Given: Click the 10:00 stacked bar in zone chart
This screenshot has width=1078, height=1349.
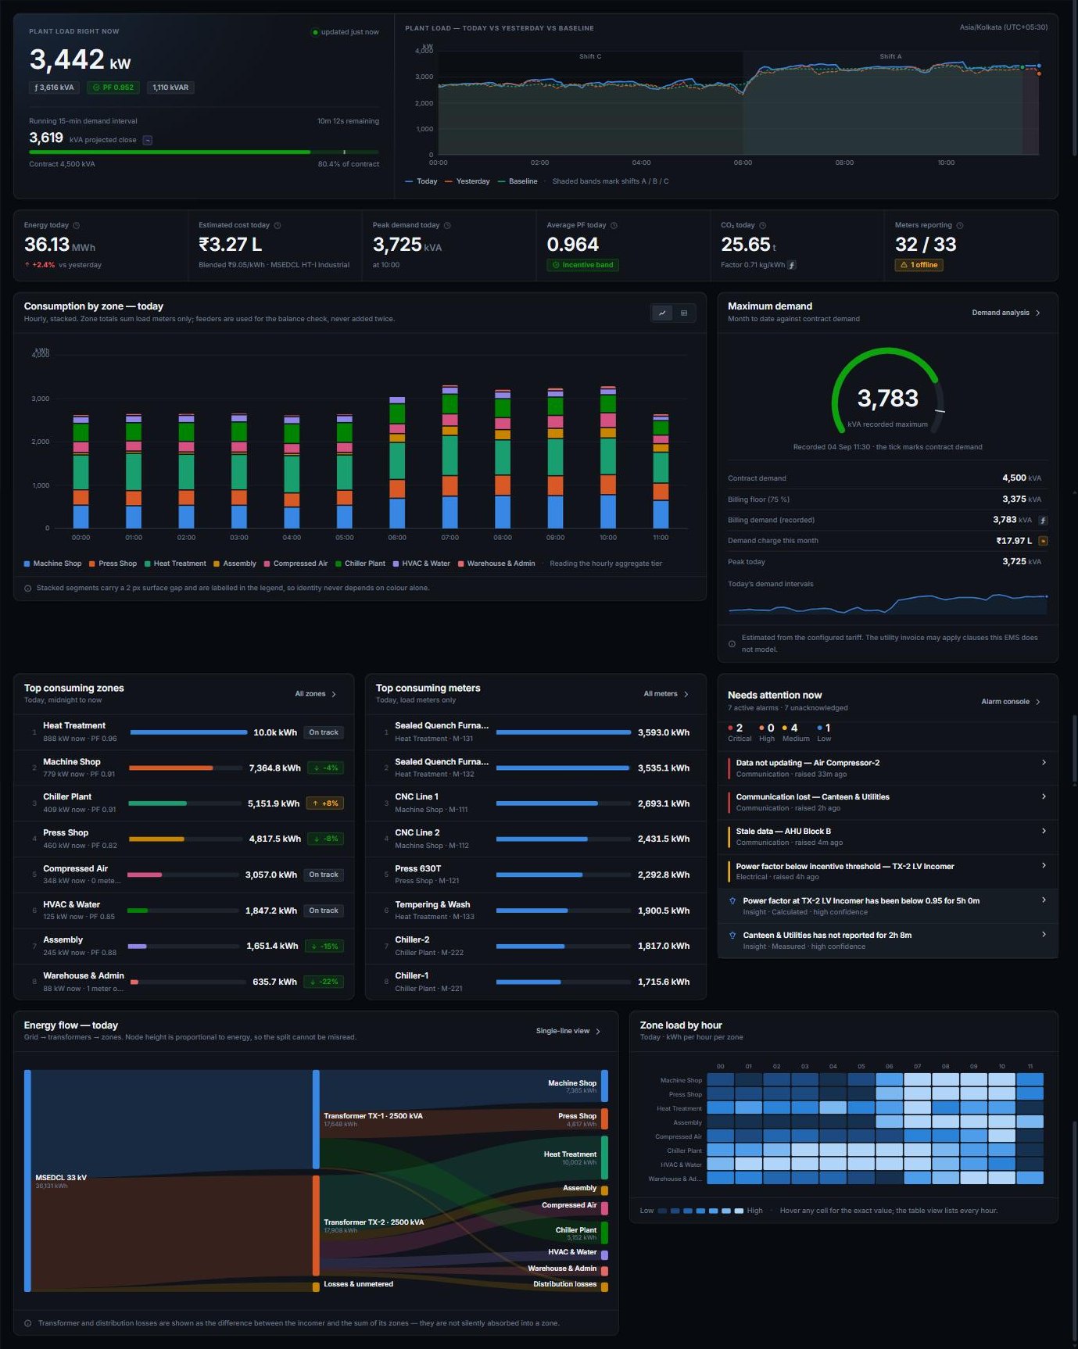Looking at the screenshot, I should pos(608,457).
